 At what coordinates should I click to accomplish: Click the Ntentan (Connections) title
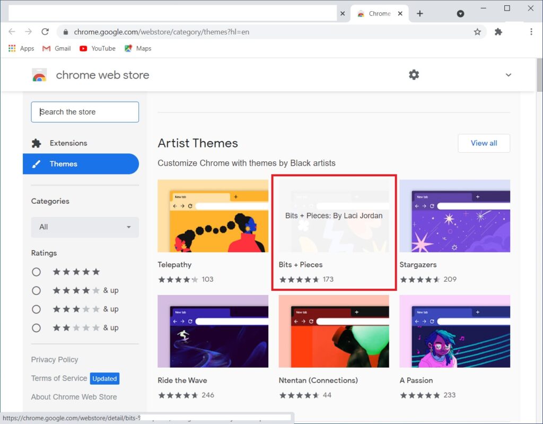coord(318,380)
